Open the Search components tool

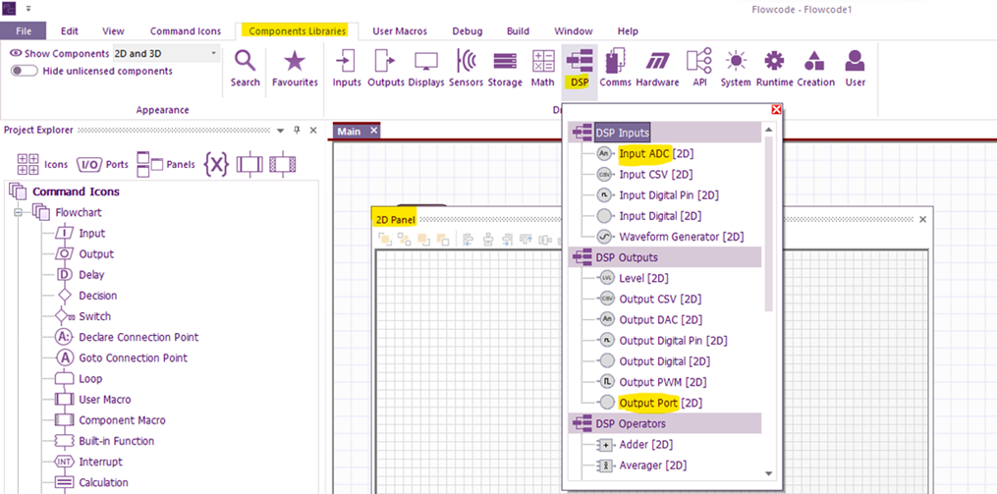[245, 69]
